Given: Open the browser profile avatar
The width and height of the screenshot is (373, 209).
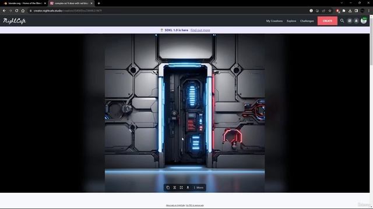Looking at the screenshot, I should click(363, 10).
